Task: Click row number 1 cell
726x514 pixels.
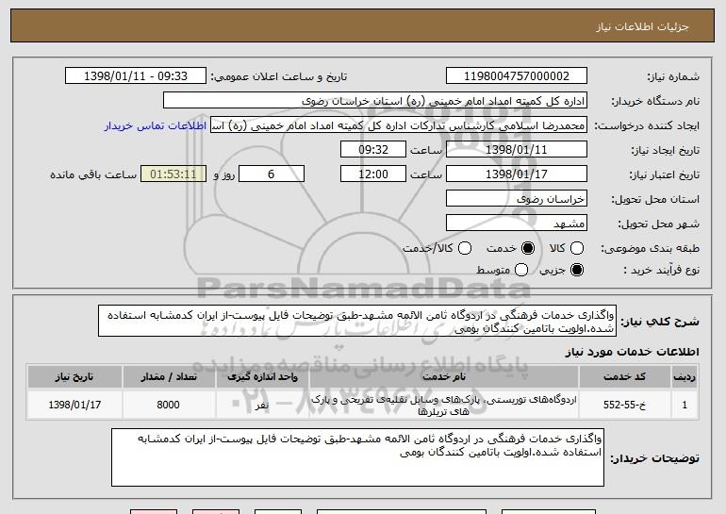Action: (685, 405)
